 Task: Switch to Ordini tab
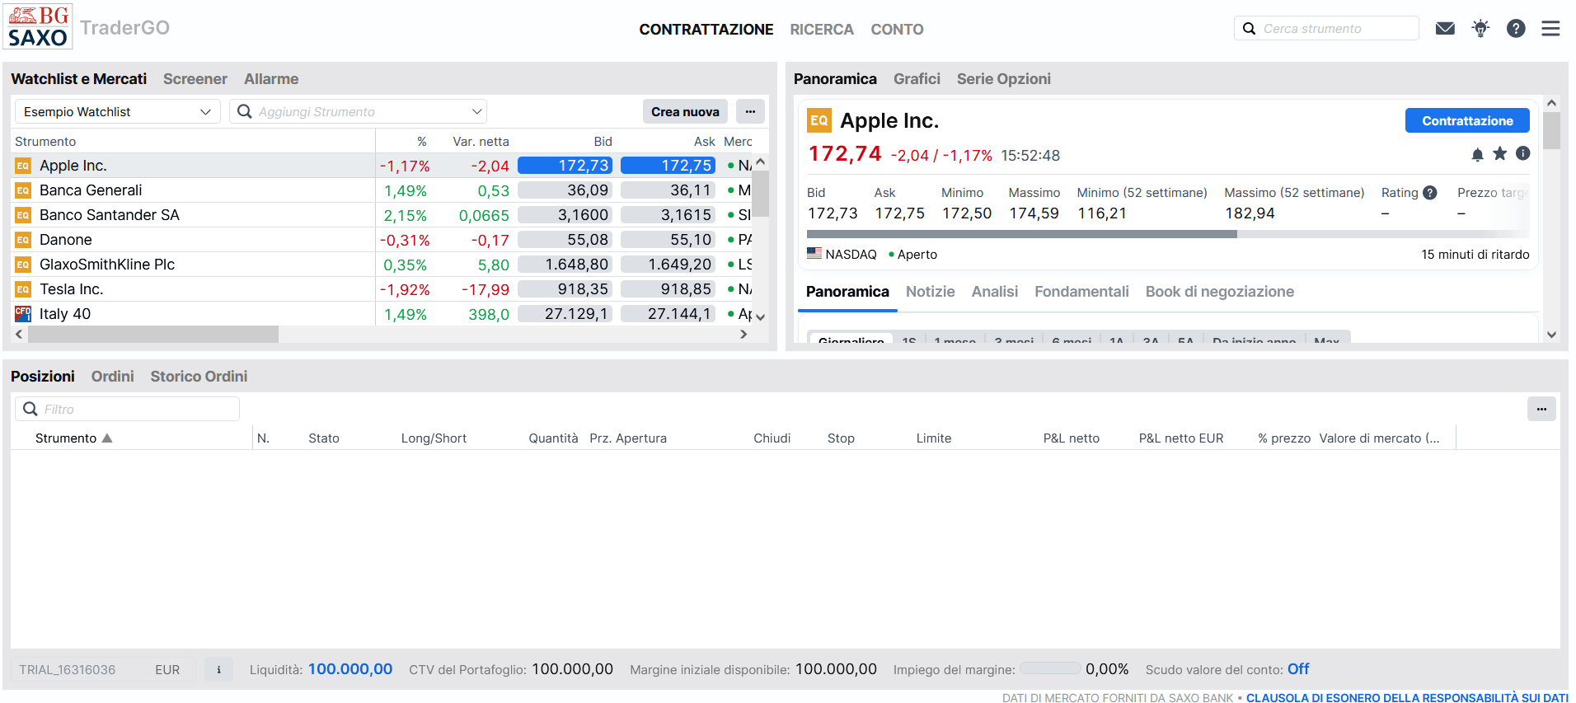(x=113, y=377)
